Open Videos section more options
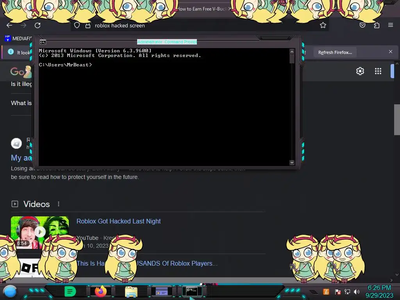 tap(59, 204)
